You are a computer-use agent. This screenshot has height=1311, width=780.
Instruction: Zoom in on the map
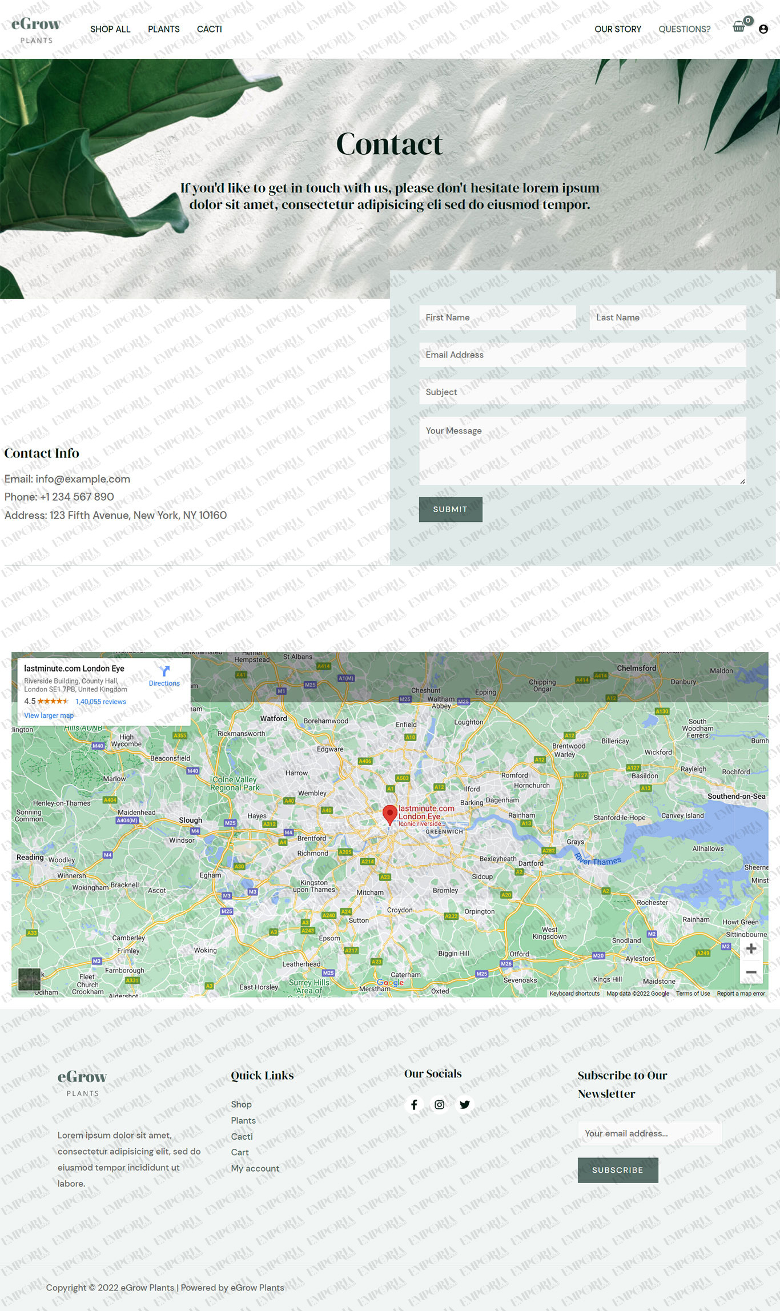click(x=751, y=948)
